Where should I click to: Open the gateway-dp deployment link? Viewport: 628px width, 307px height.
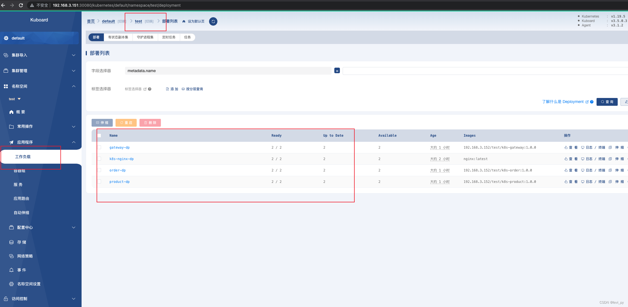point(119,148)
